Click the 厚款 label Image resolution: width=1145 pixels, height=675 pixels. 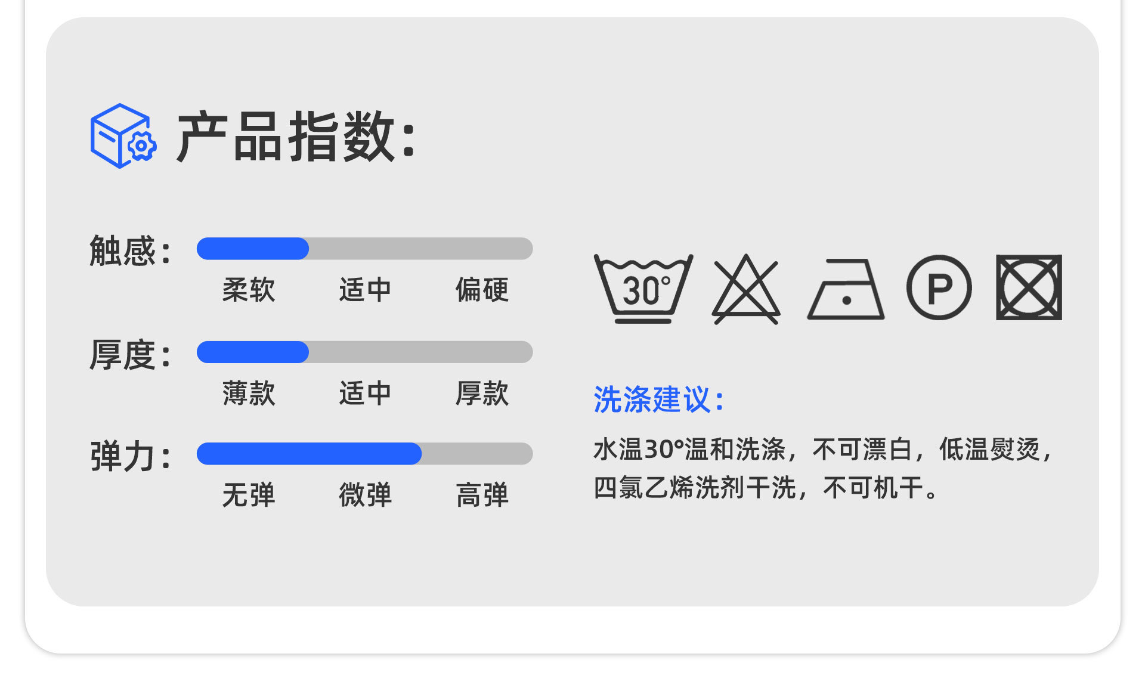click(x=482, y=394)
